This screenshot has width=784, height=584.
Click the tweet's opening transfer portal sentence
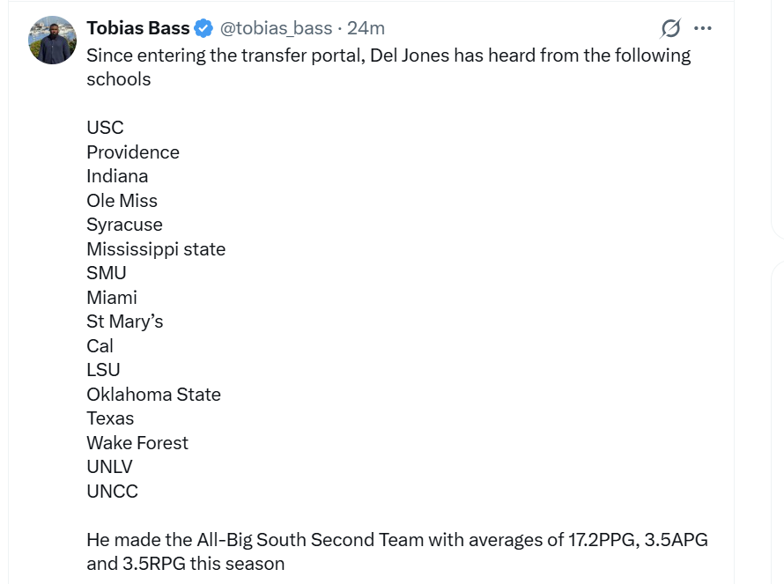click(388, 56)
